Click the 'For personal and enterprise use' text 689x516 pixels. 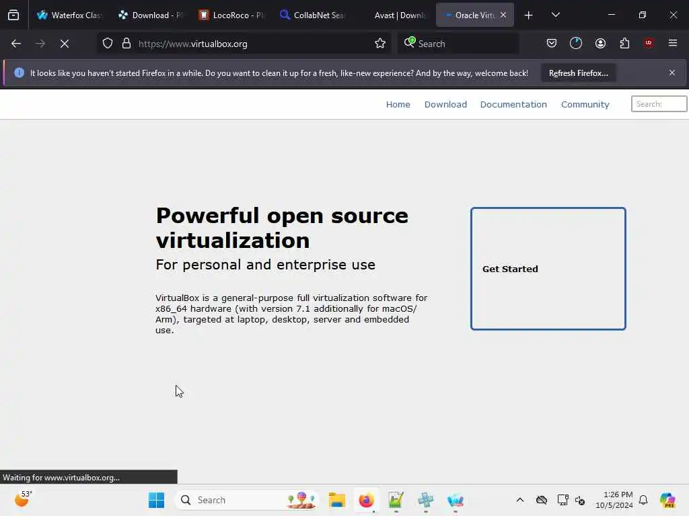pos(265,265)
